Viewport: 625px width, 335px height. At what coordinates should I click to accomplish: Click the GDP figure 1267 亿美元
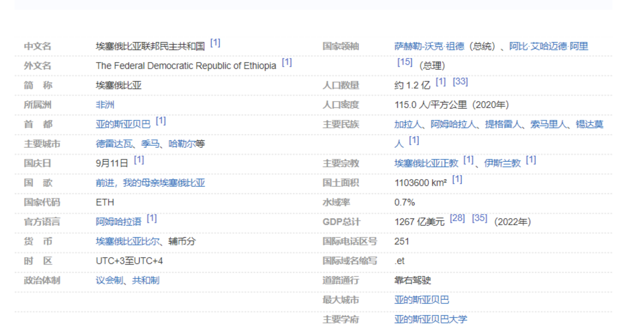(419, 222)
